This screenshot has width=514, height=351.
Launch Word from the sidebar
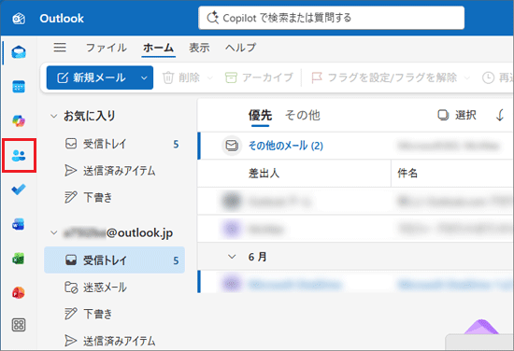pos(19,224)
